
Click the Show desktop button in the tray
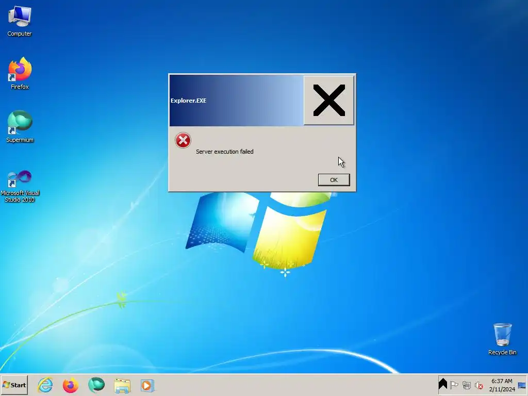[x=522, y=385]
